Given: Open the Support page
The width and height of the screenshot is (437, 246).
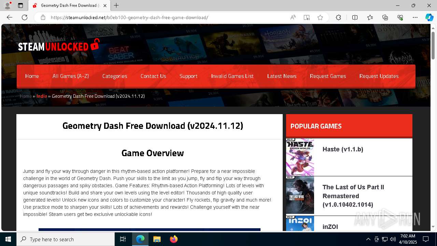Looking at the screenshot, I should point(188,76).
